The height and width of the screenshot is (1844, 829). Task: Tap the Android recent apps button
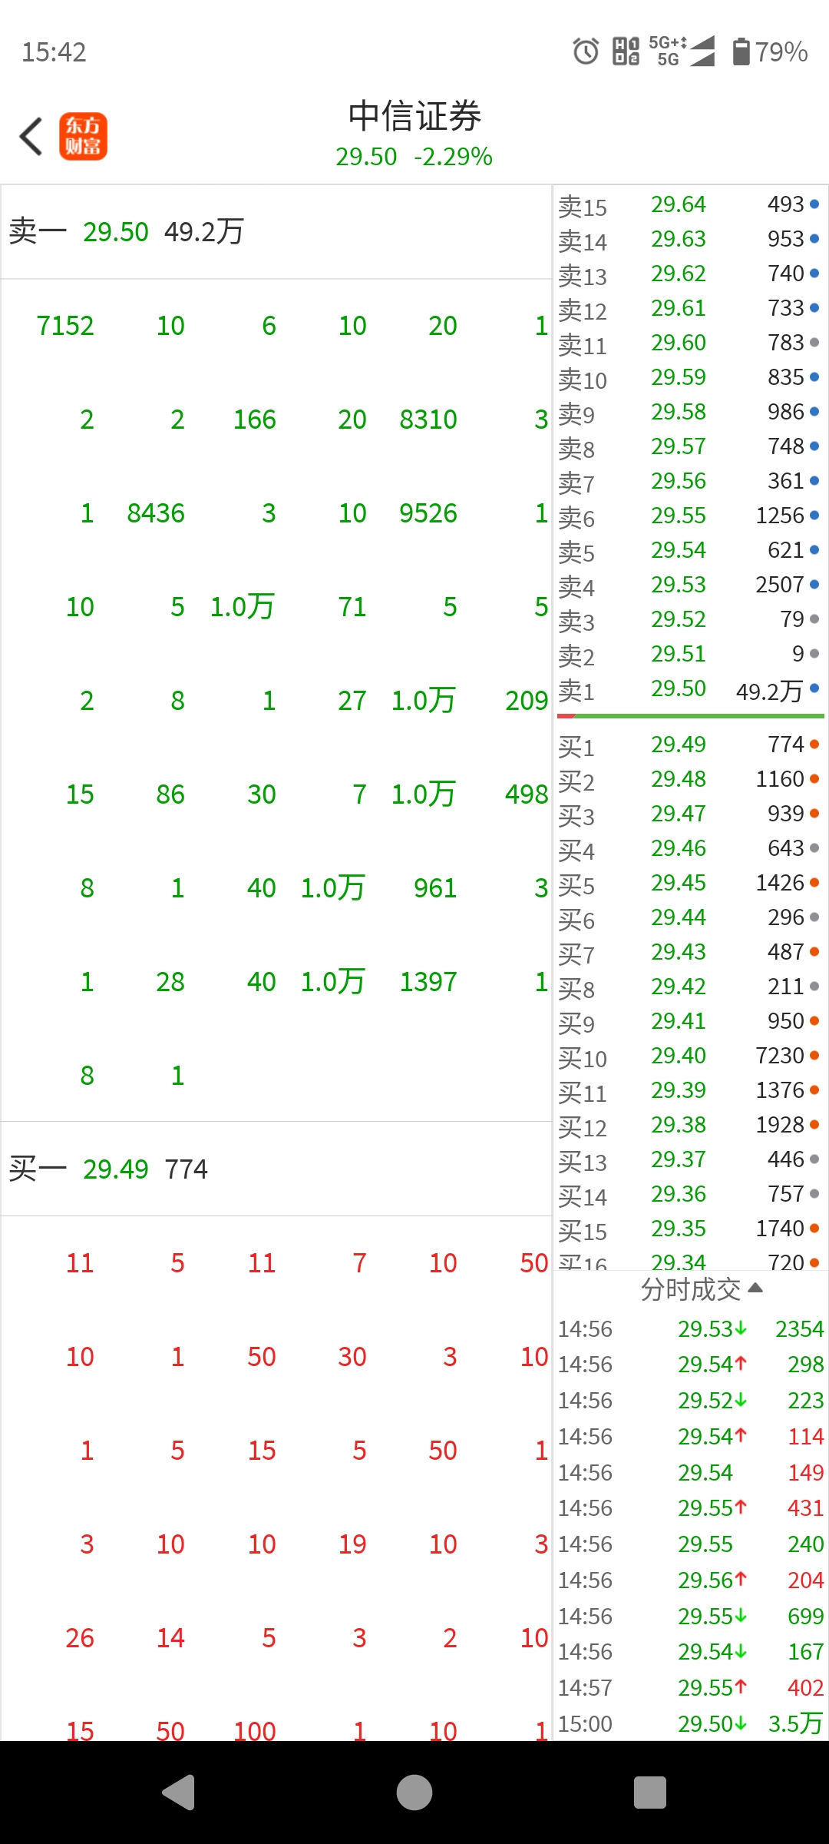650,1793
